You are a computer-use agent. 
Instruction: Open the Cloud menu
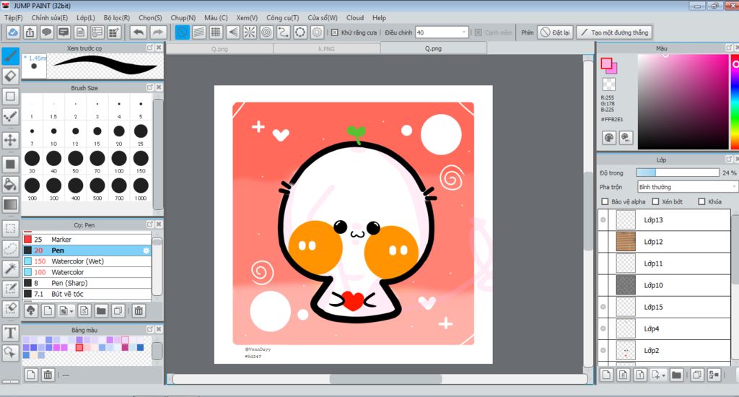click(x=355, y=18)
